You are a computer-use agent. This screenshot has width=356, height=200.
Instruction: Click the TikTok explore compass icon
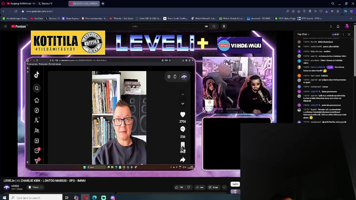click(x=37, y=111)
